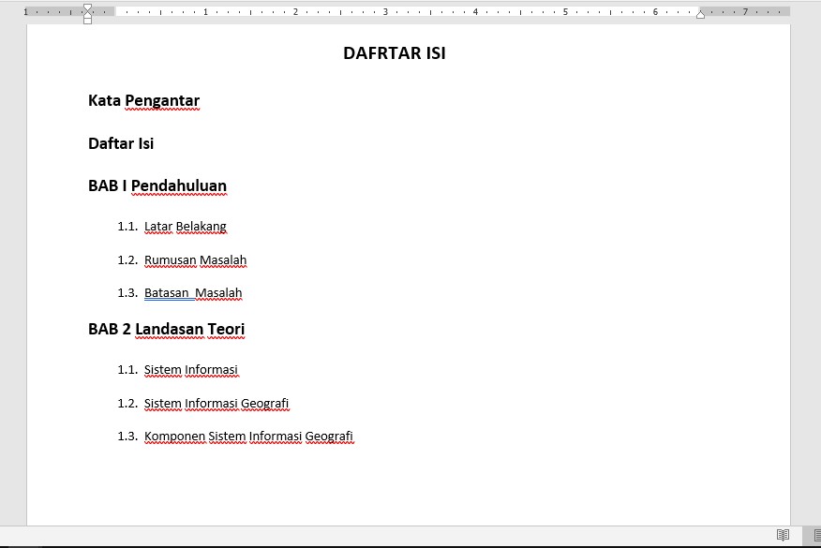Click the First Line Indent marker on ruler

click(87, 6)
